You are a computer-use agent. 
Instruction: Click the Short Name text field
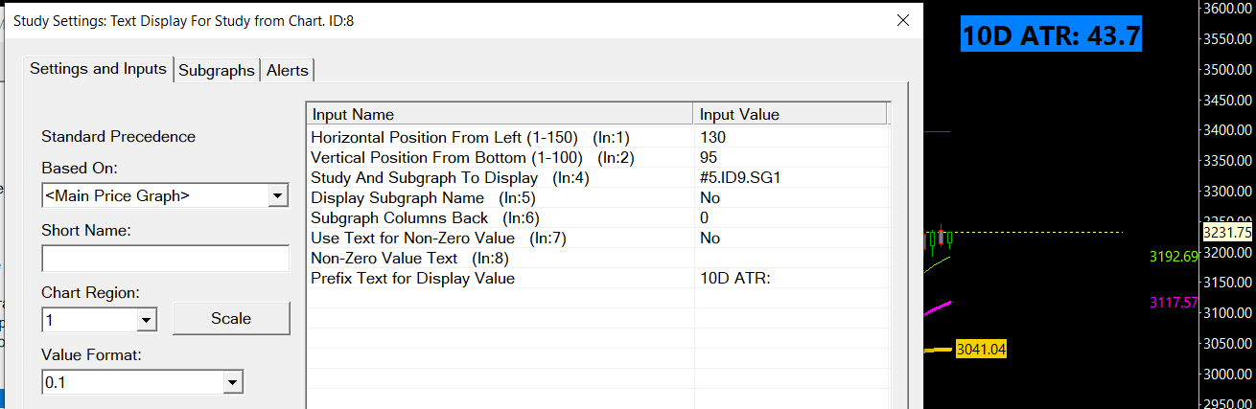point(165,259)
